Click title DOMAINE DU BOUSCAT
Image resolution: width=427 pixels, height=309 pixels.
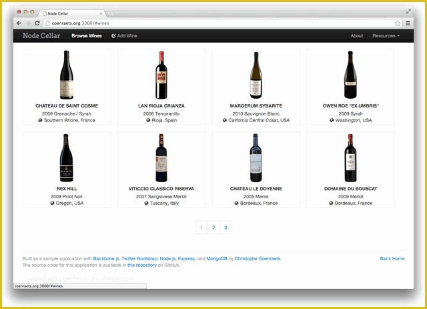tap(351, 189)
